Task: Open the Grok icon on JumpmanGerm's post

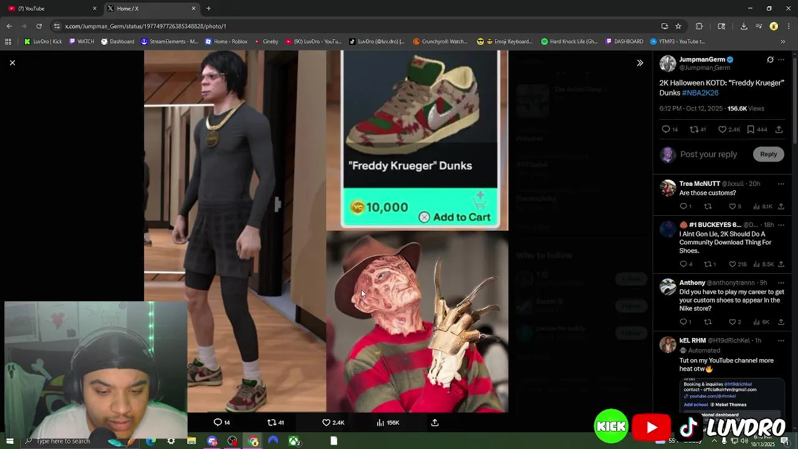Action: (x=770, y=60)
